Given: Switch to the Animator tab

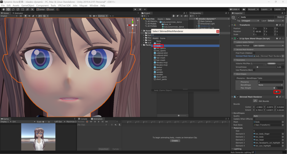Looking at the screenshot, I should [18, 13].
